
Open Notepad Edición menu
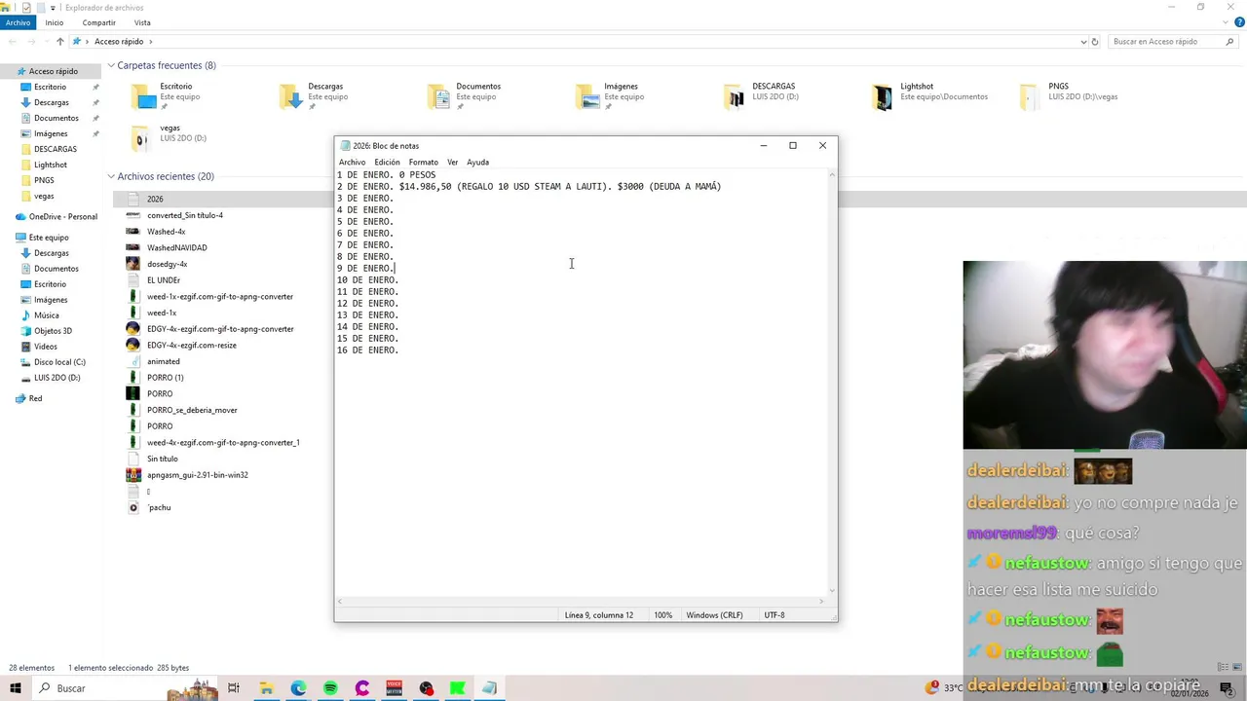point(387,163)
